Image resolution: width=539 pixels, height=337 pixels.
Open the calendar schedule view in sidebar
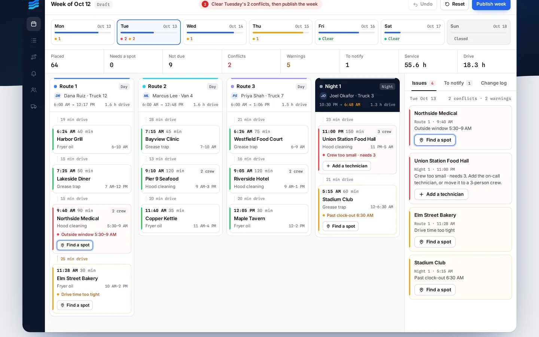(x=34, y=24)
